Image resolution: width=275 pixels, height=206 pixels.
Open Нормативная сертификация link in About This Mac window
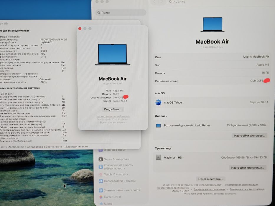coord(113,116)
